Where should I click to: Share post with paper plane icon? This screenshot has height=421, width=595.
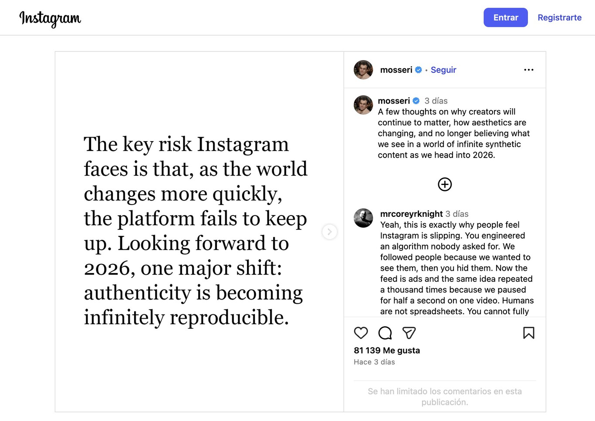click(409, 333)
